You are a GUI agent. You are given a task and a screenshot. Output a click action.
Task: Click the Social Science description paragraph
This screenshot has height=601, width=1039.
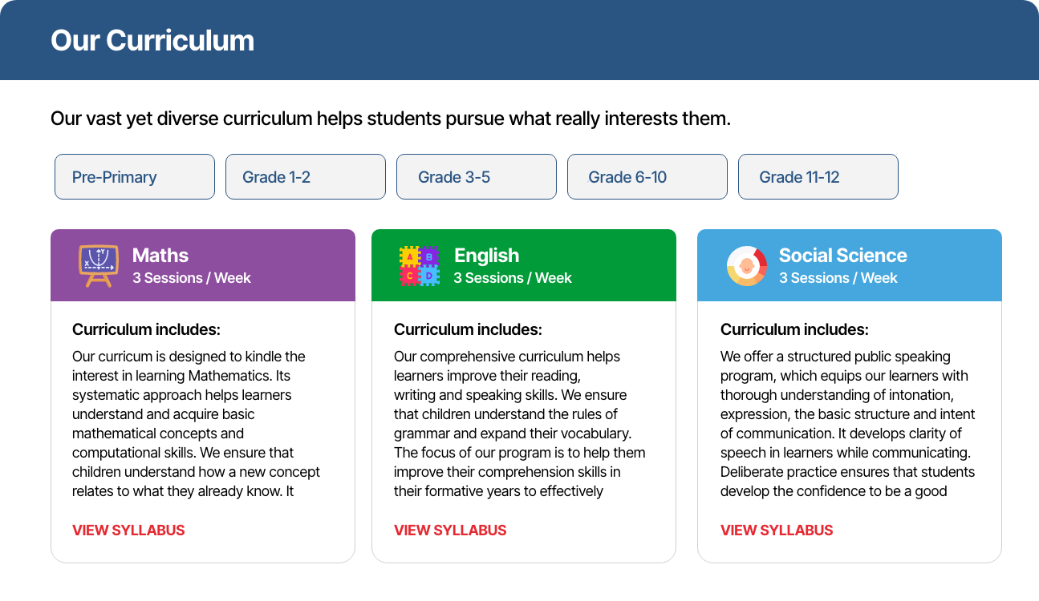846,424
